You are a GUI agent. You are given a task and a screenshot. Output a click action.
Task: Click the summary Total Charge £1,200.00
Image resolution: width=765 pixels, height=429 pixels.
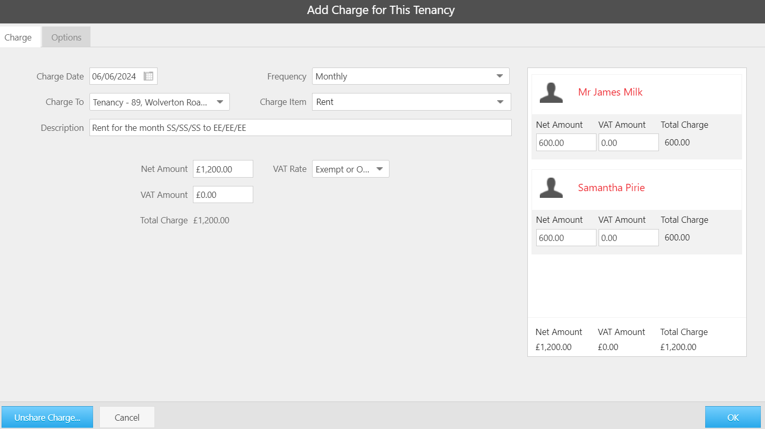pos(678,347)
